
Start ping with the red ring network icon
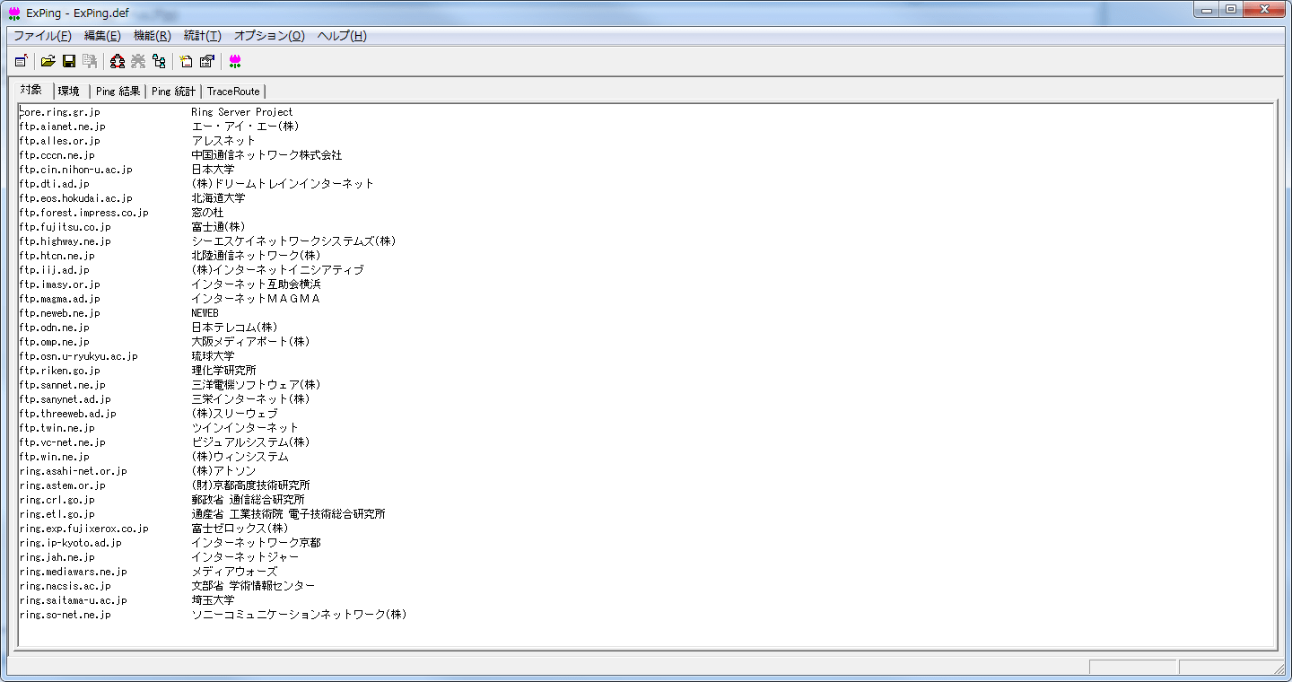118,61
